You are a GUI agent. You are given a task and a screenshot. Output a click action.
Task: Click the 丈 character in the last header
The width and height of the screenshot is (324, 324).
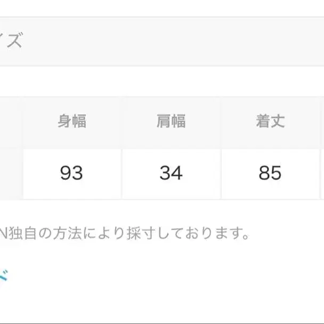[x=278, y=122]
